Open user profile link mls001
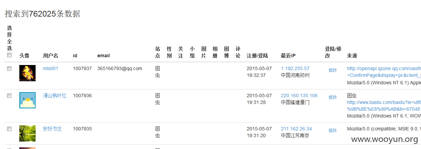The image size is (421, 149). click(51, 68)
